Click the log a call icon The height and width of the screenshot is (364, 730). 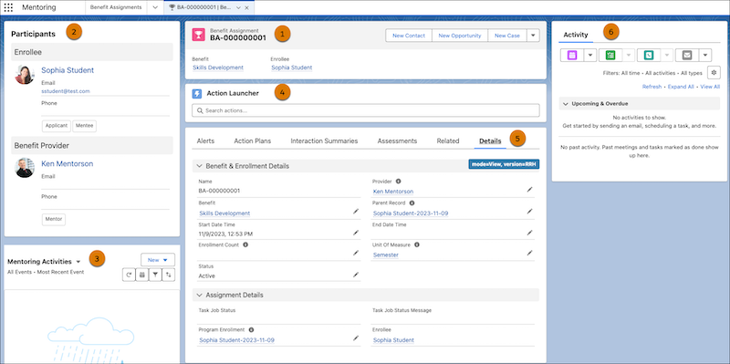click(x=649, y=55)
